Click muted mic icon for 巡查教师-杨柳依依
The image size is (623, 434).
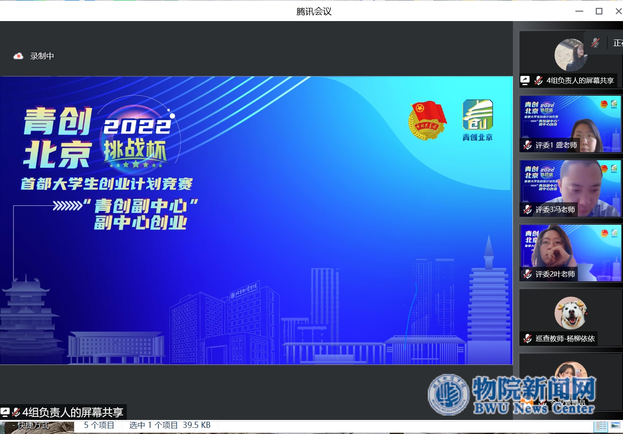[528, 338]
